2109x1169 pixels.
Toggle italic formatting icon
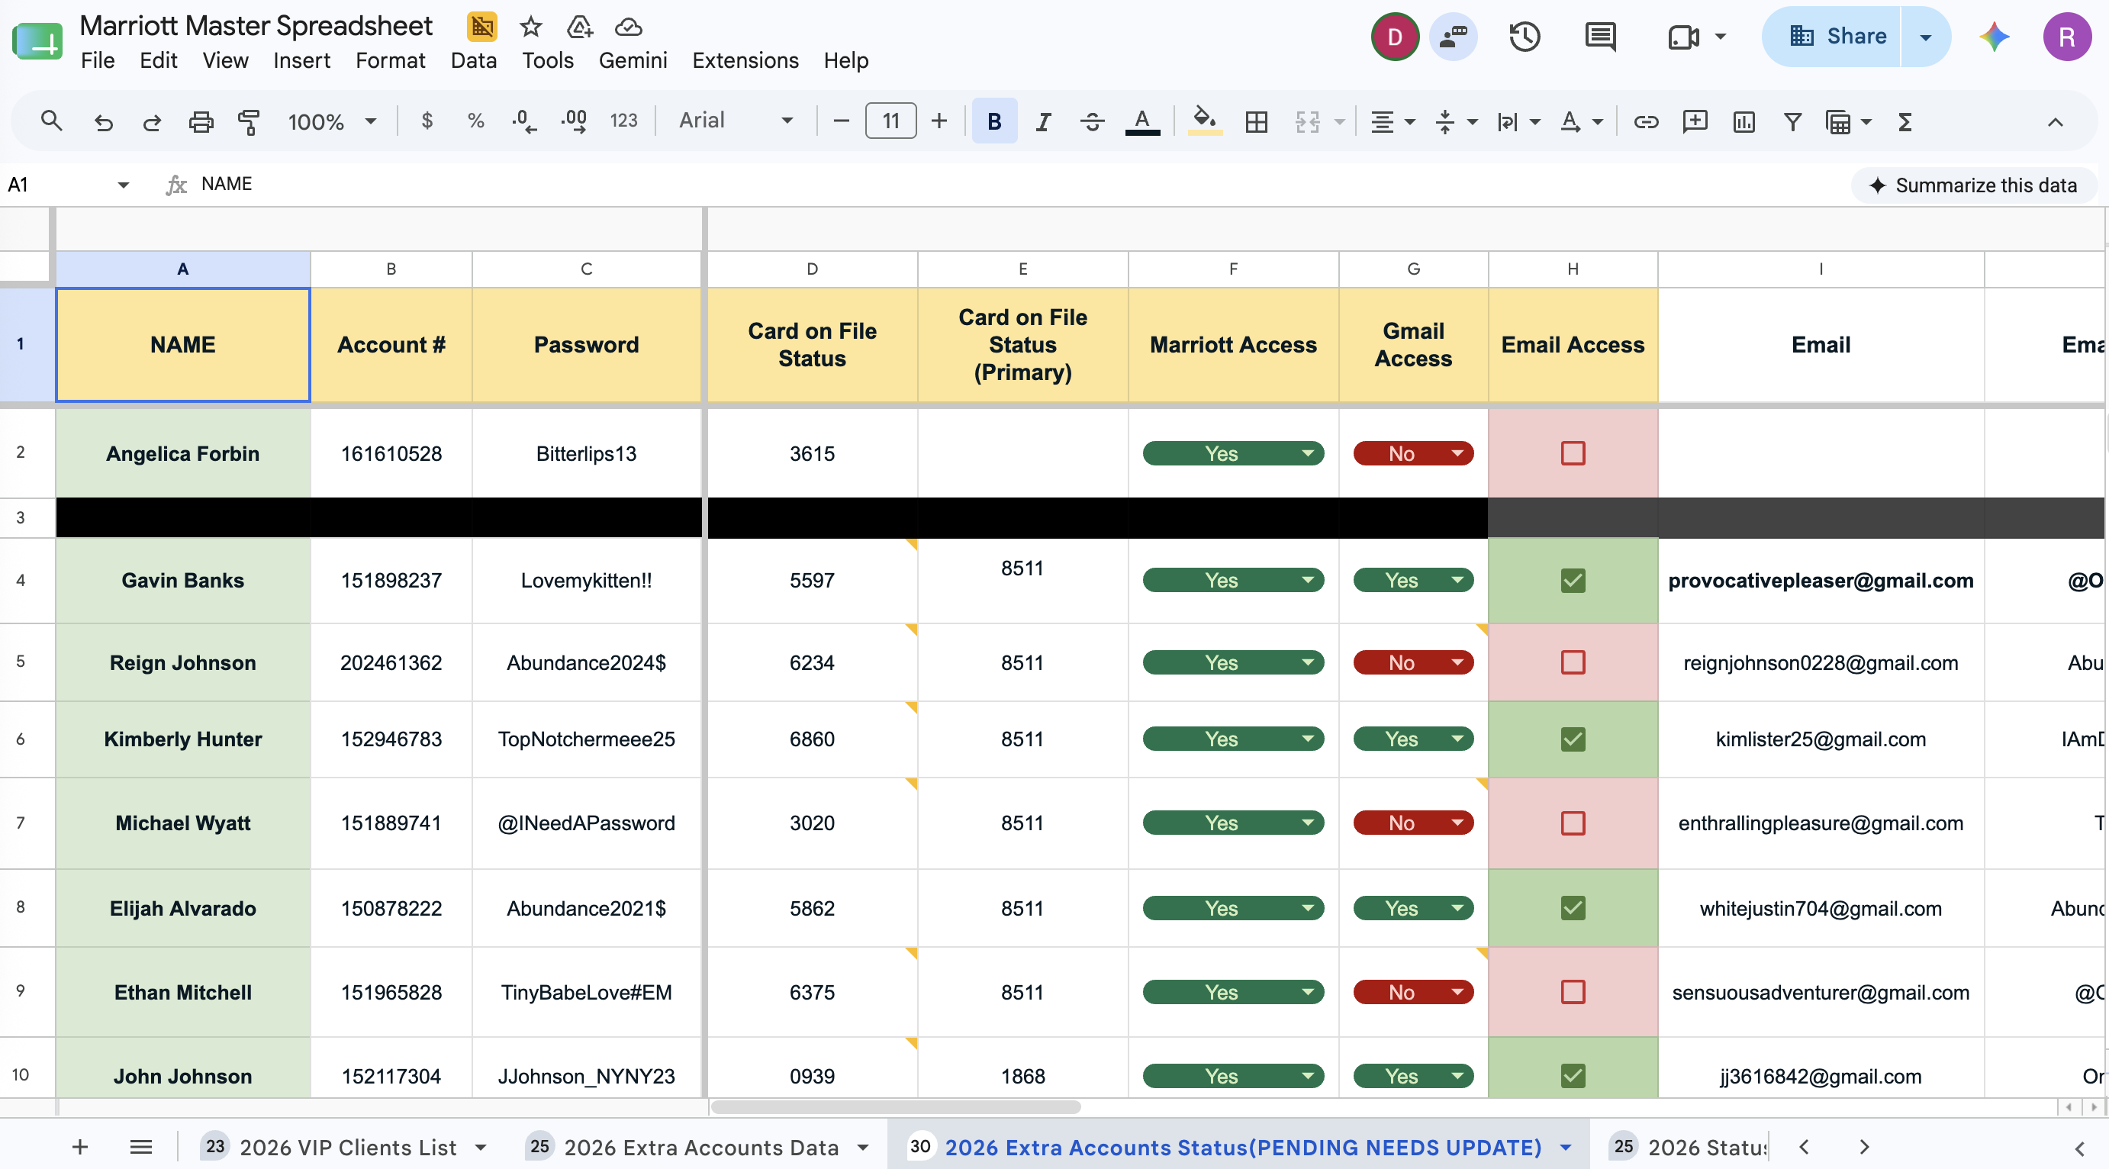pyautogui.click(x=1043, y=121)
